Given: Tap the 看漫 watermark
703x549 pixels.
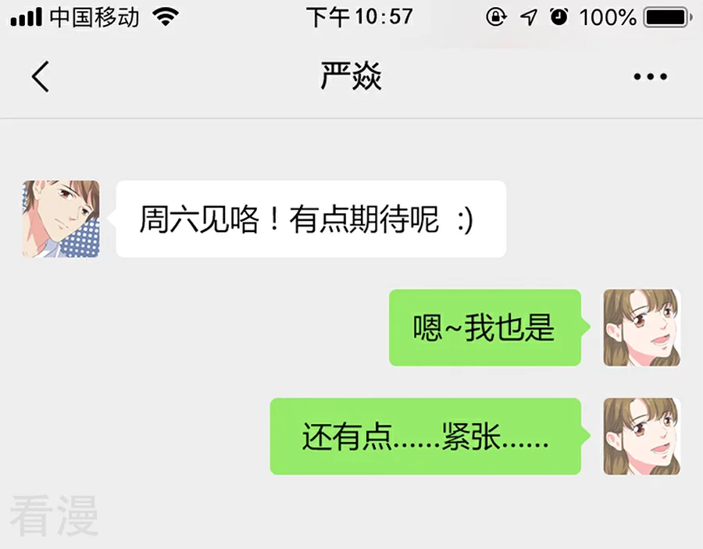Looking at the screenshot, I should 54,516.
